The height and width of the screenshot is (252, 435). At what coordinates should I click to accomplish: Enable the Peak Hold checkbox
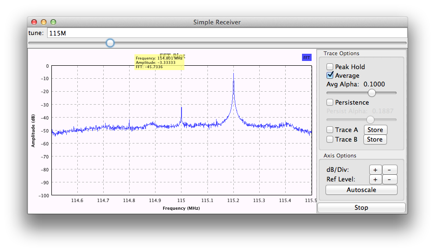click(x=330, y=67)
